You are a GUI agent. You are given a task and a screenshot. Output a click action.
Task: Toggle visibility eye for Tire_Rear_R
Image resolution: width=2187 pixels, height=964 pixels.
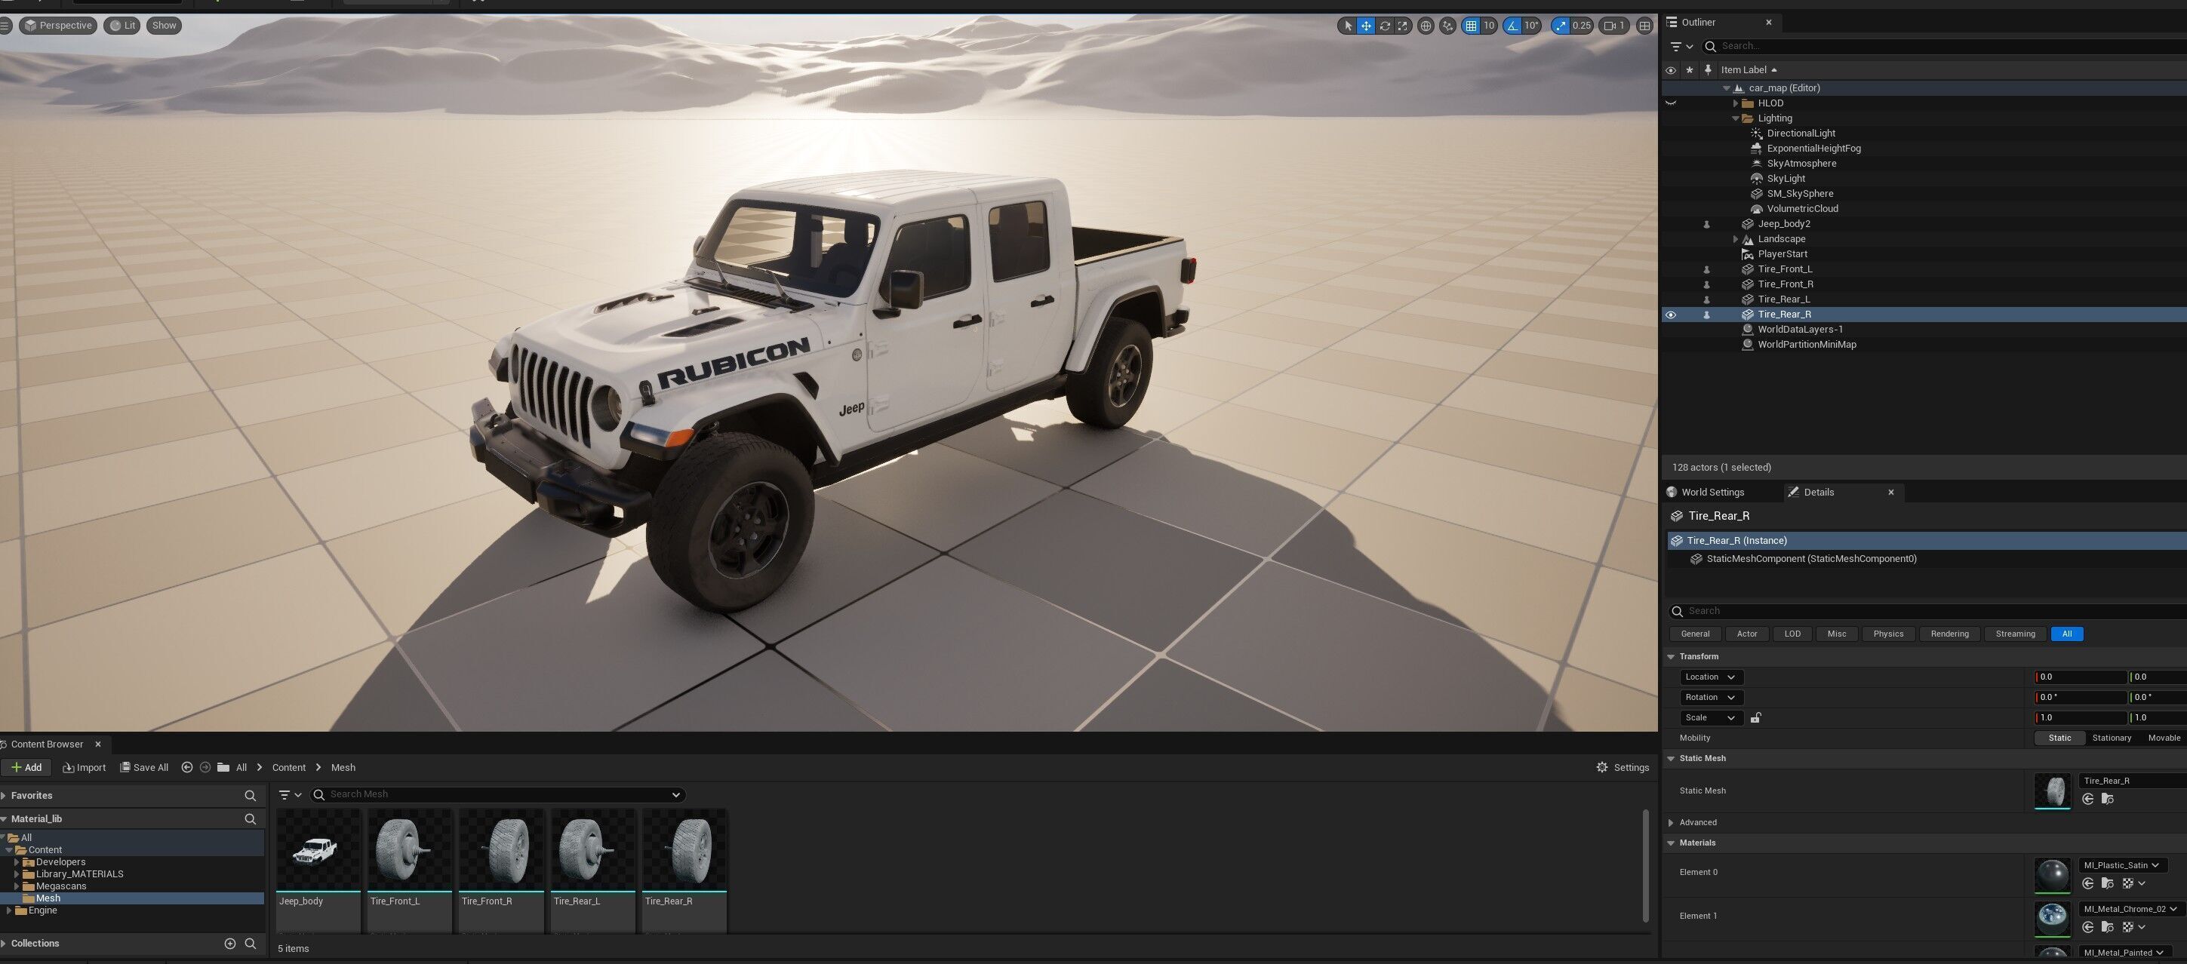point(1670,315)
